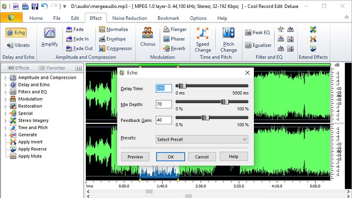Expand the Special tree node
Image resolution: width=352 pixels, height=198 pixels.
coord(5,114)
